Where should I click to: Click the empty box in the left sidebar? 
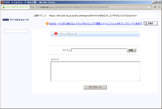(16, 31)
